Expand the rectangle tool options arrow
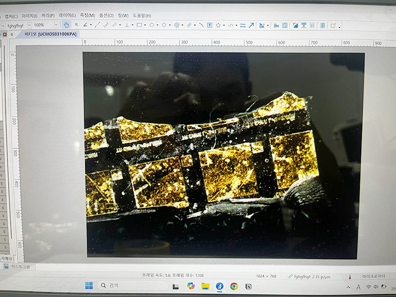Screen dimensions: 396x297 [145, 25]
